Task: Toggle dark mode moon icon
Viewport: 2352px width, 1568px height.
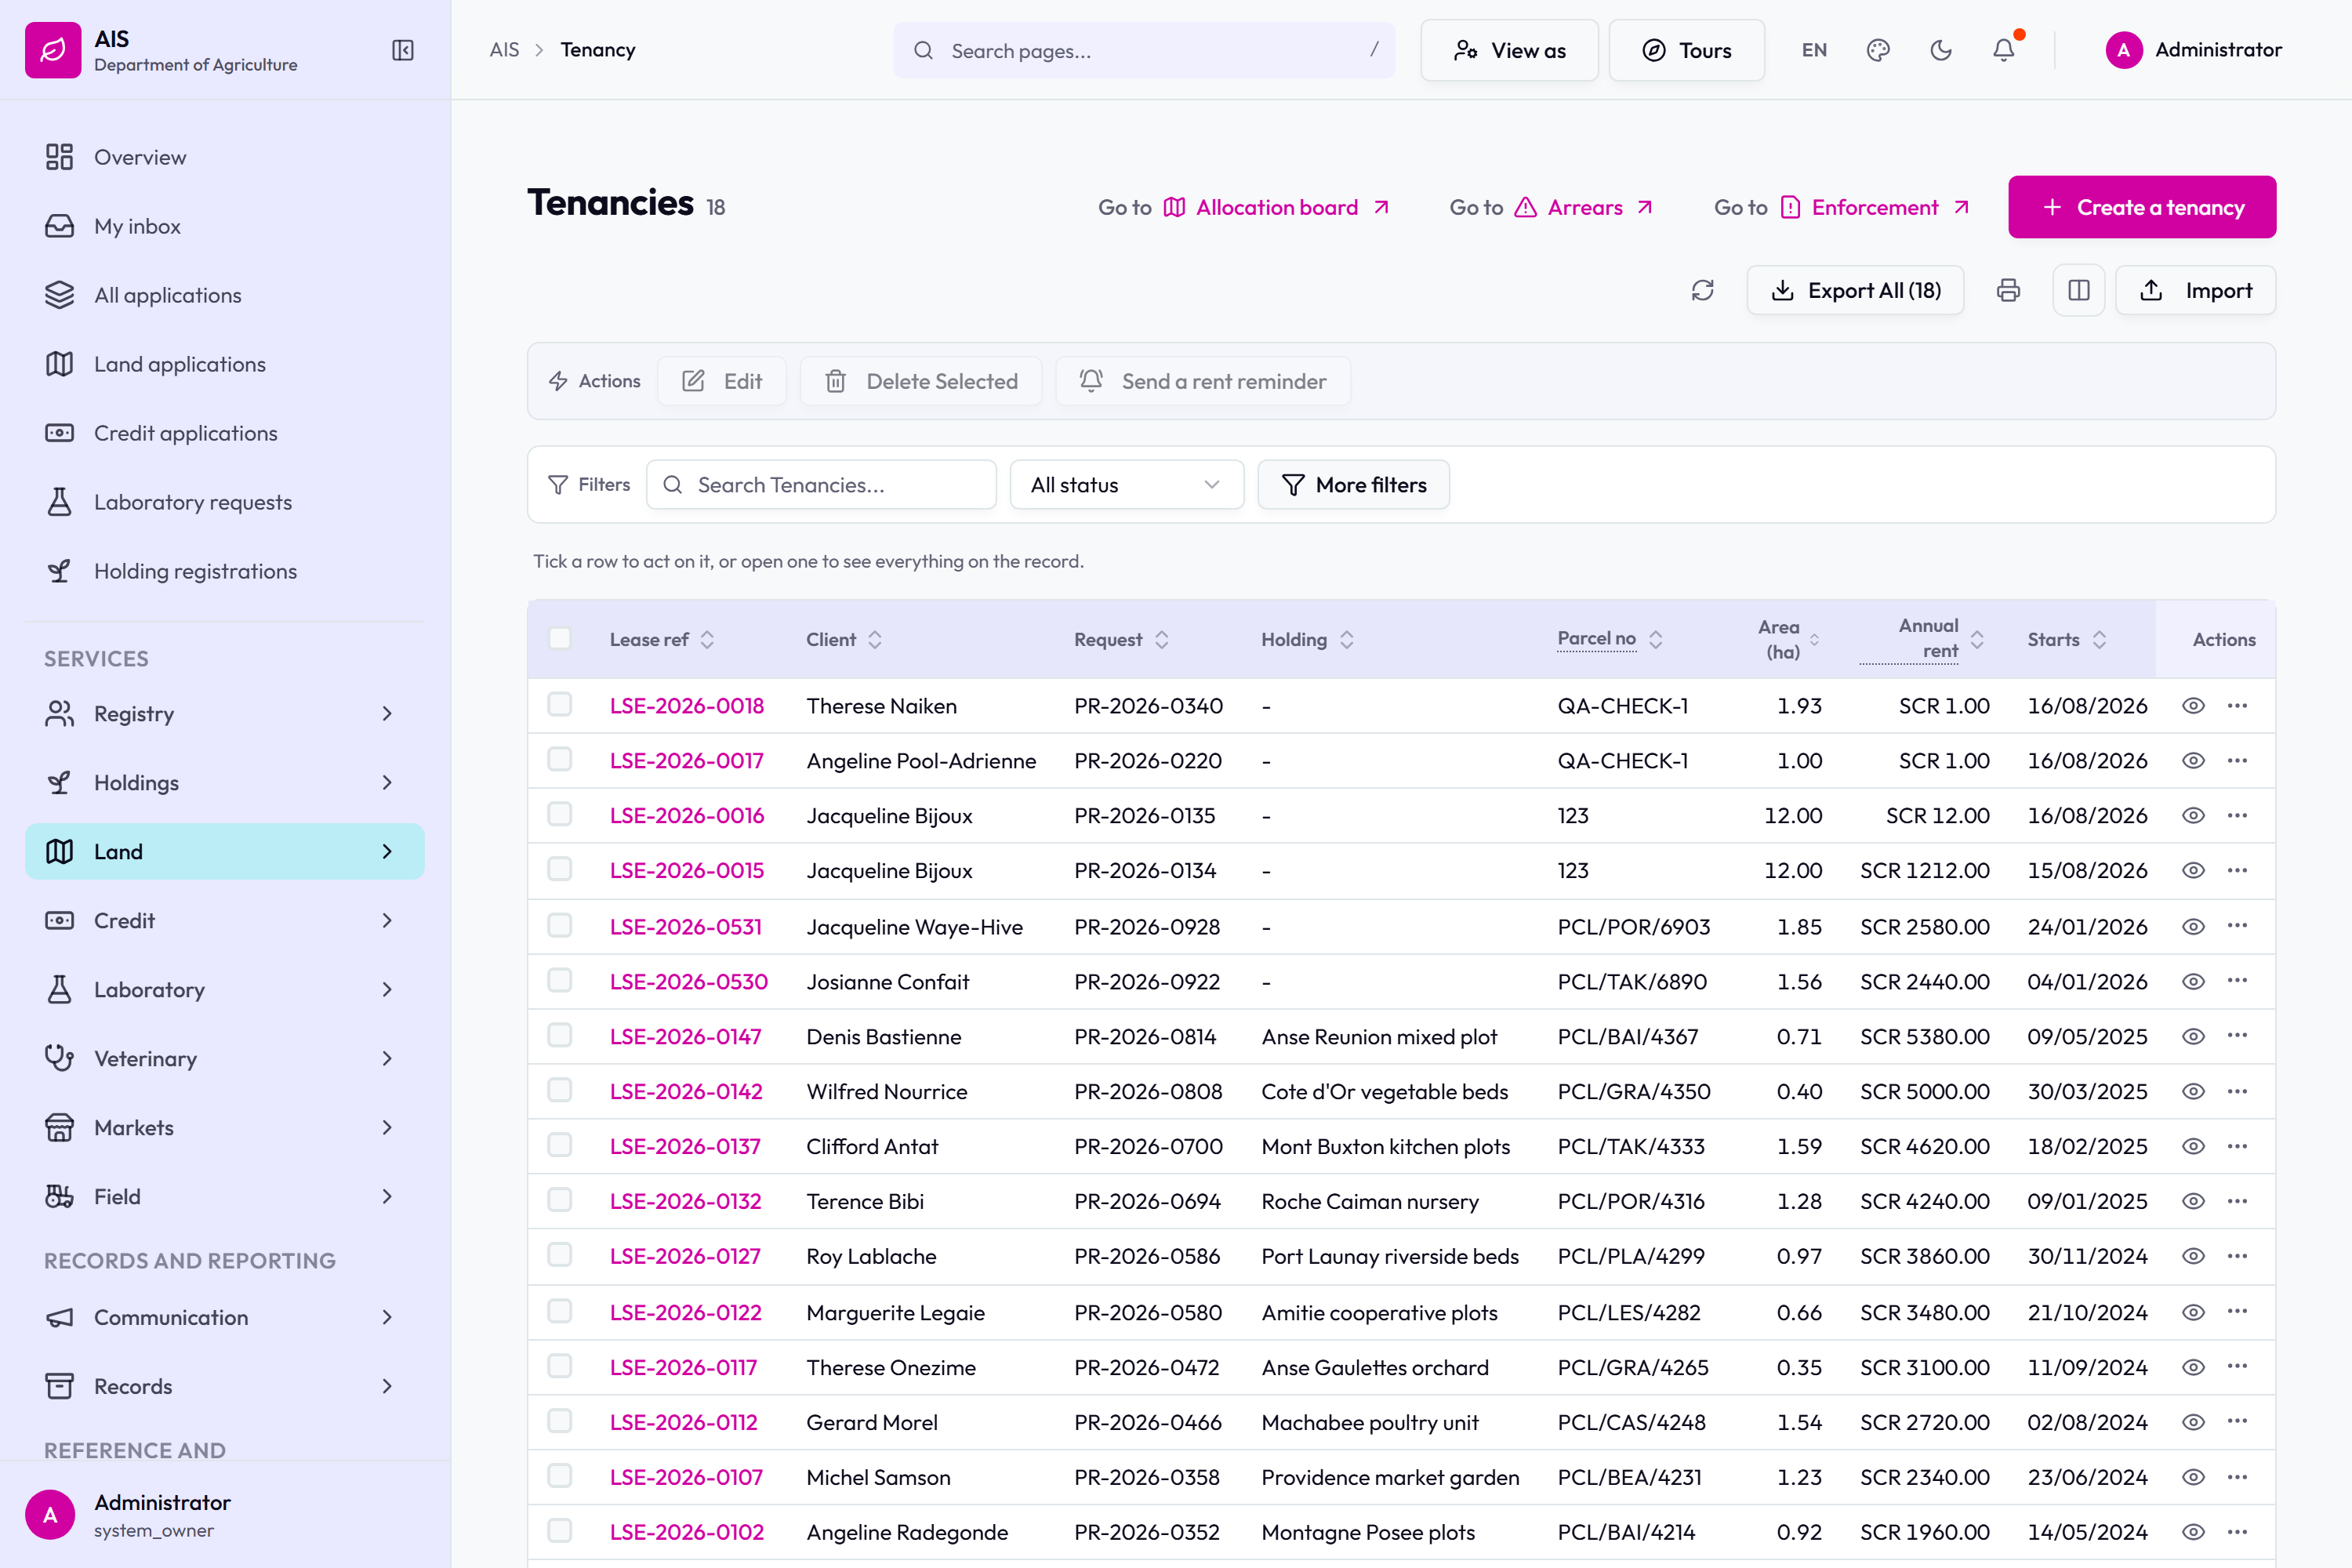Action: (x=1941, y=50)
